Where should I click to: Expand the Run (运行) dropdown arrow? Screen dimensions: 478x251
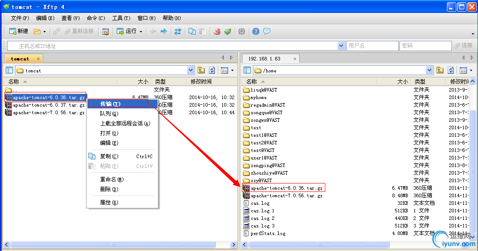[x=141, y=32]
